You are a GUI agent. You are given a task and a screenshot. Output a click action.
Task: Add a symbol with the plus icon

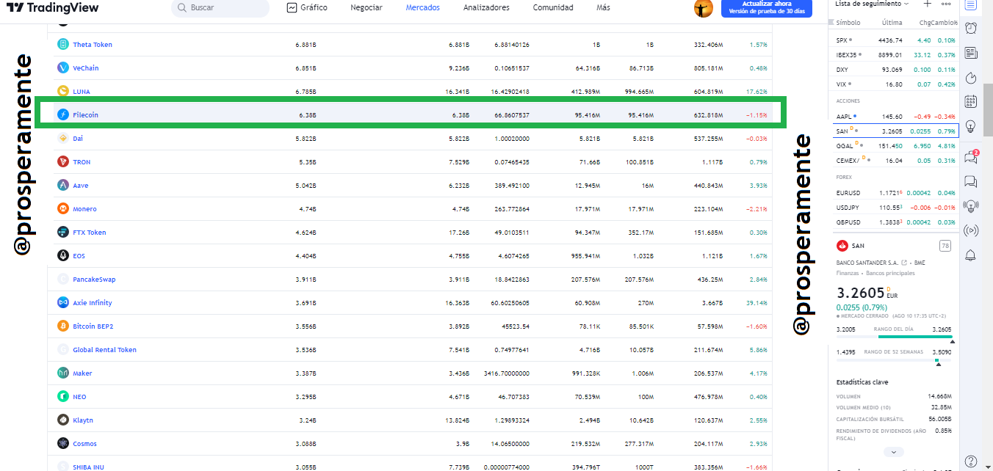point(927,4)
